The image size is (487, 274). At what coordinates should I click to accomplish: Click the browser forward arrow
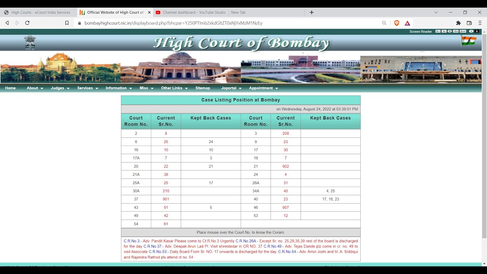tap(17, 23)
